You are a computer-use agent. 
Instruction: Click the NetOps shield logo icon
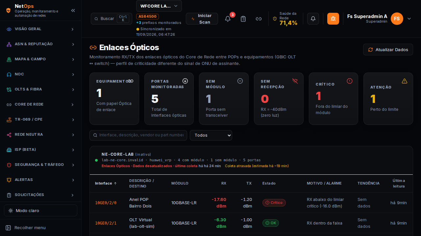point(8,10)
